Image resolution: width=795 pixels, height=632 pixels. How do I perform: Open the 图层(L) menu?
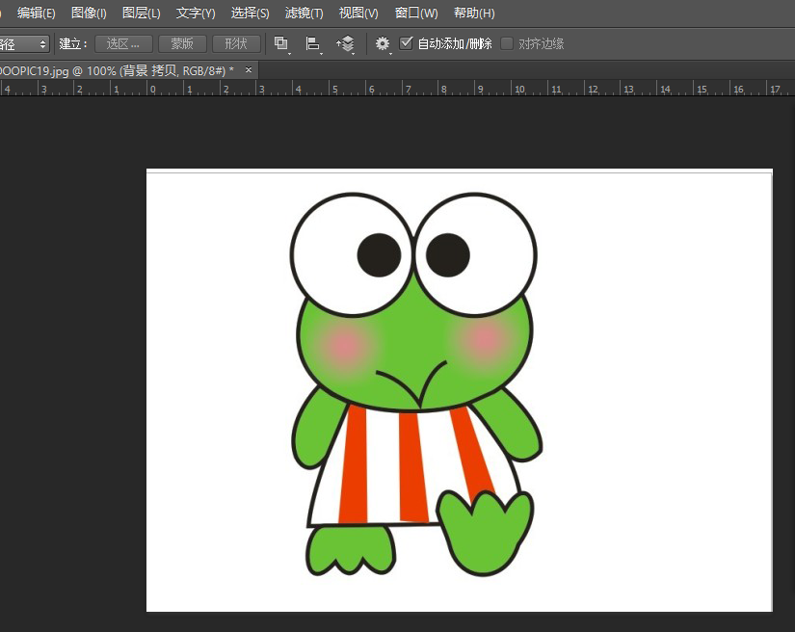point(142,13)
